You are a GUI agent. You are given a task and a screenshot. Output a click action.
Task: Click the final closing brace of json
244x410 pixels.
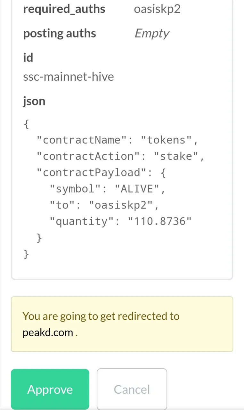[x=26, y=254]
